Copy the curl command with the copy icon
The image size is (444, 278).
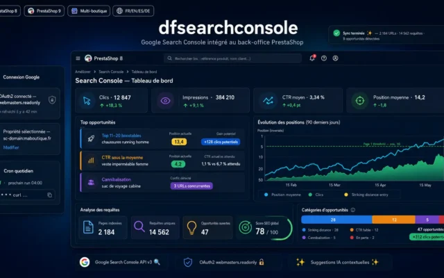49,195
